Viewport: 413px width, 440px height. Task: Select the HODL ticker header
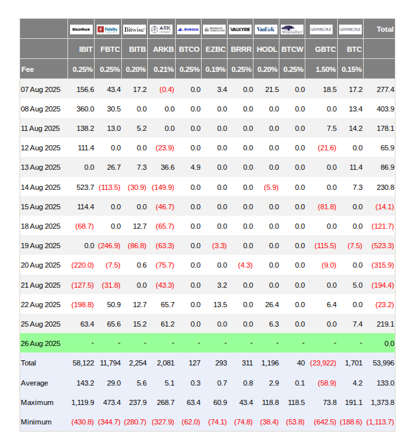pyautogui.click(x=268, y=49)
